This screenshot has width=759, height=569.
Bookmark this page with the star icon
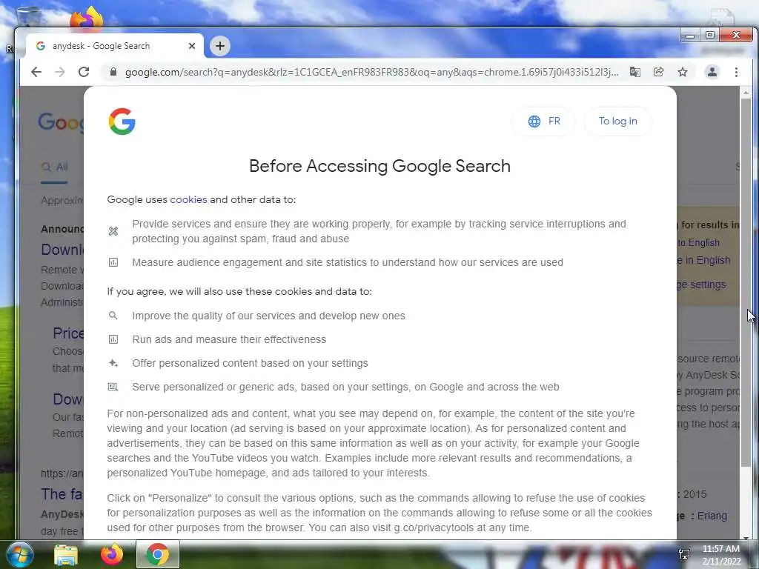pyautogui.click(x=683, y=72)
